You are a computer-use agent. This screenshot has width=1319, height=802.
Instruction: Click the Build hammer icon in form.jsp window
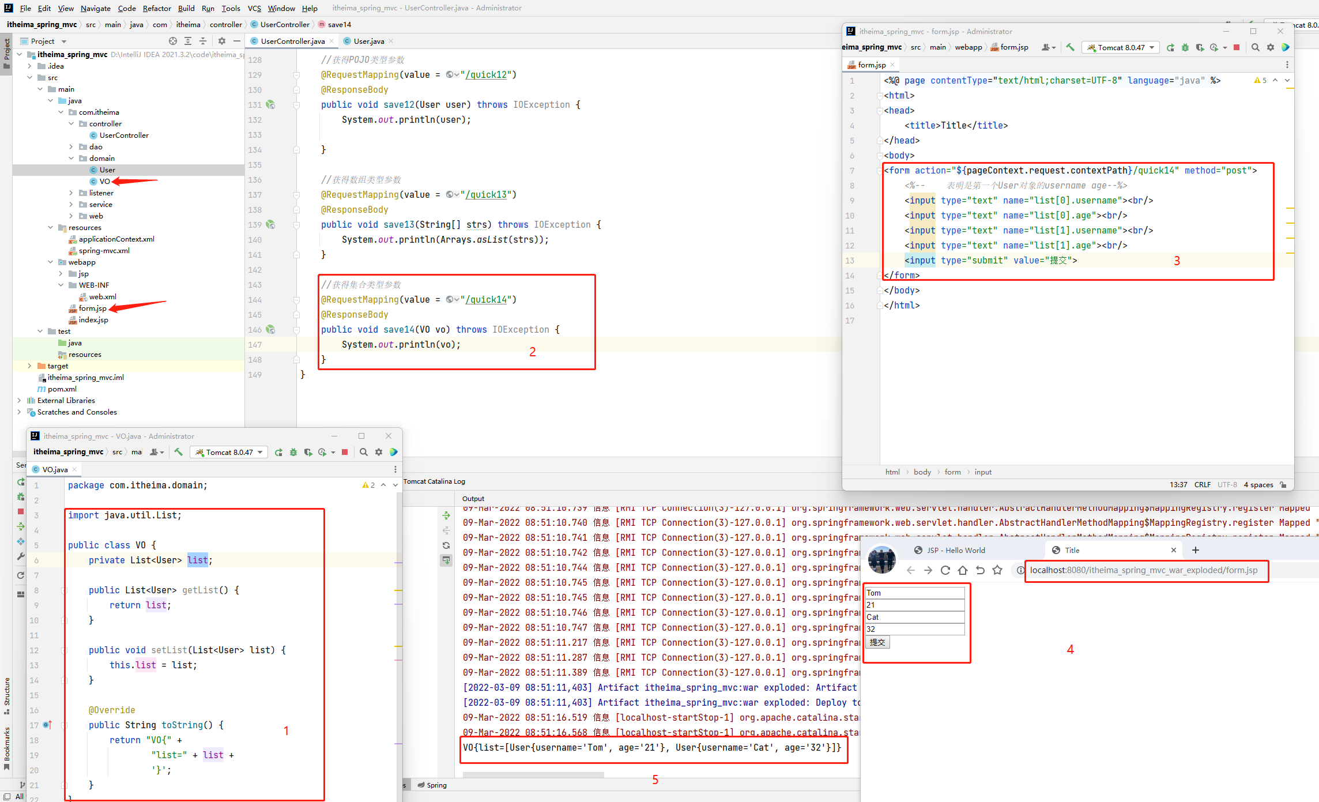tap(1070, 47)
